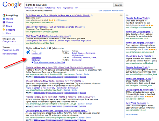Open preview magnifier beside Cheap Flights Compare result
This screenshot has height=121, width=159.
pyautogui.click(x=83, y=81)
